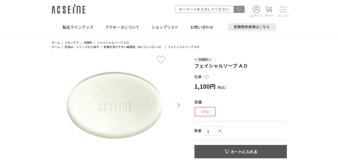Click the ACSEINE logo
This screenshot has height=160, width=338.
point(68,9)
